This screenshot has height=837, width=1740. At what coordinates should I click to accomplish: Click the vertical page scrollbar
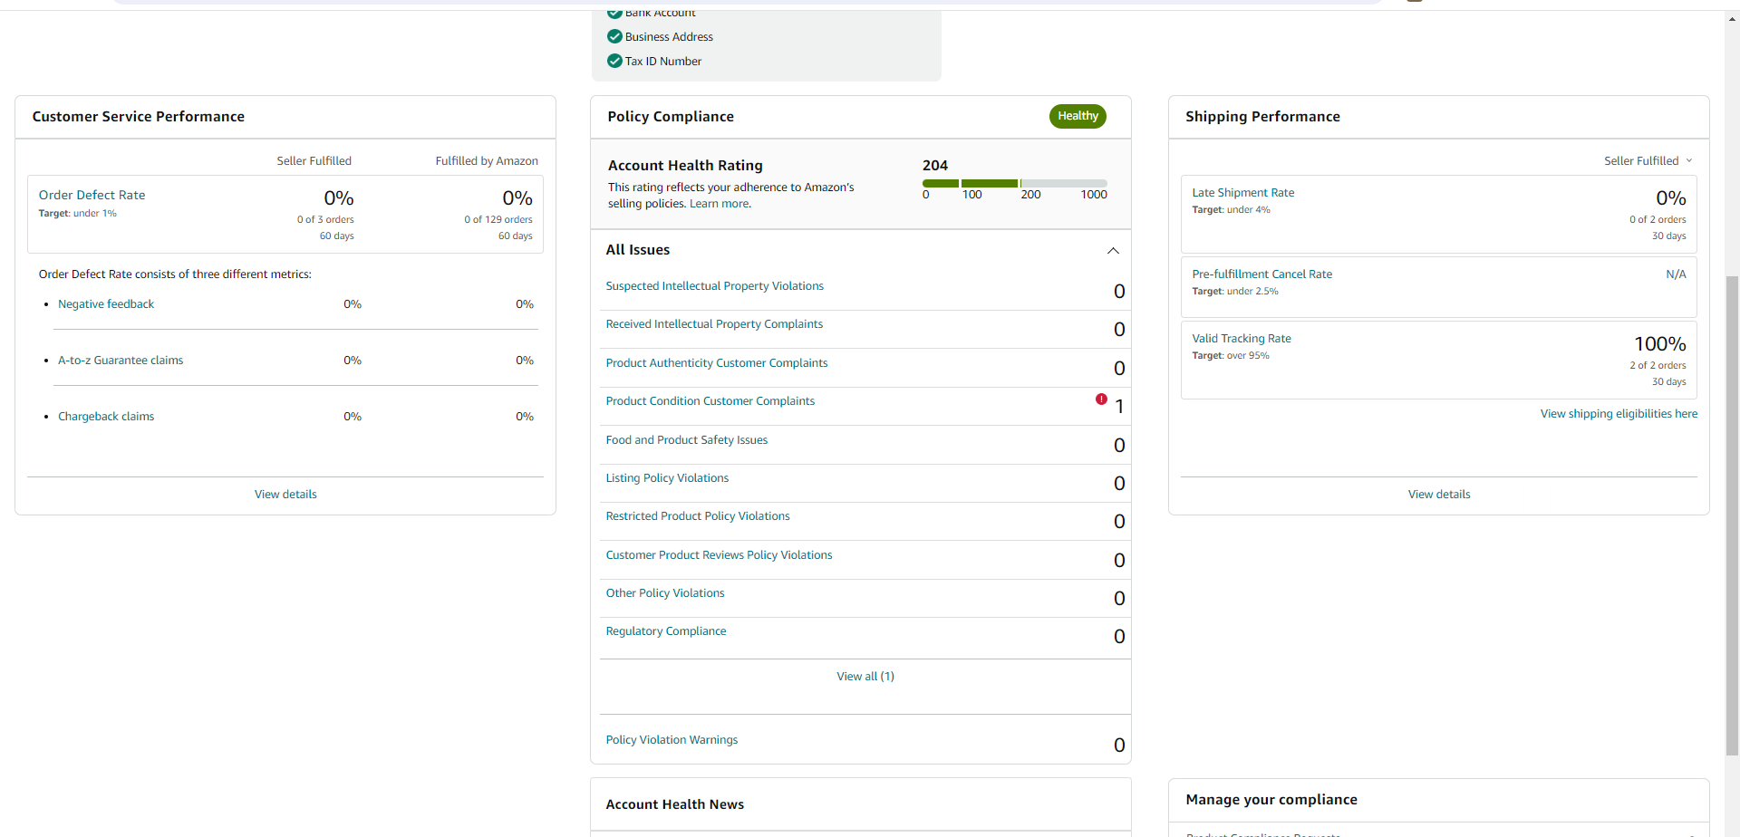[1732, 515]
